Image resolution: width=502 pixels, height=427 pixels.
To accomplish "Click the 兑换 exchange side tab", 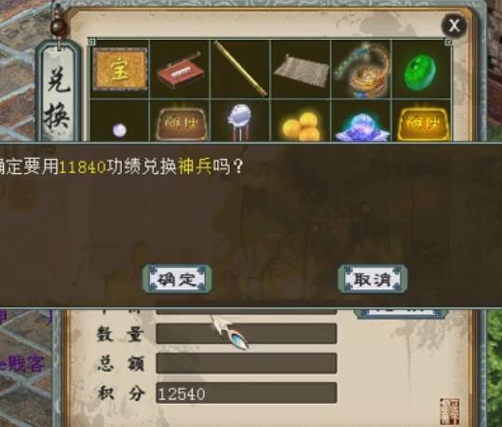I will click(x=59, y=93).
